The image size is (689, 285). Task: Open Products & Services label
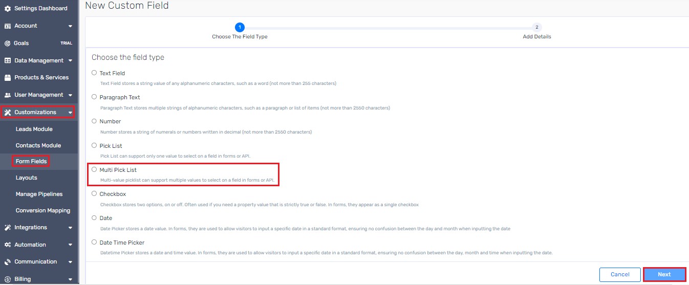tap(41, 78)
